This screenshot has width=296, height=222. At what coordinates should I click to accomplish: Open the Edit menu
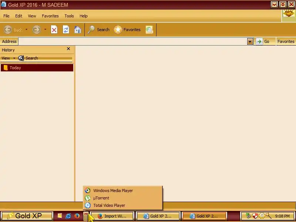(19, 16)
